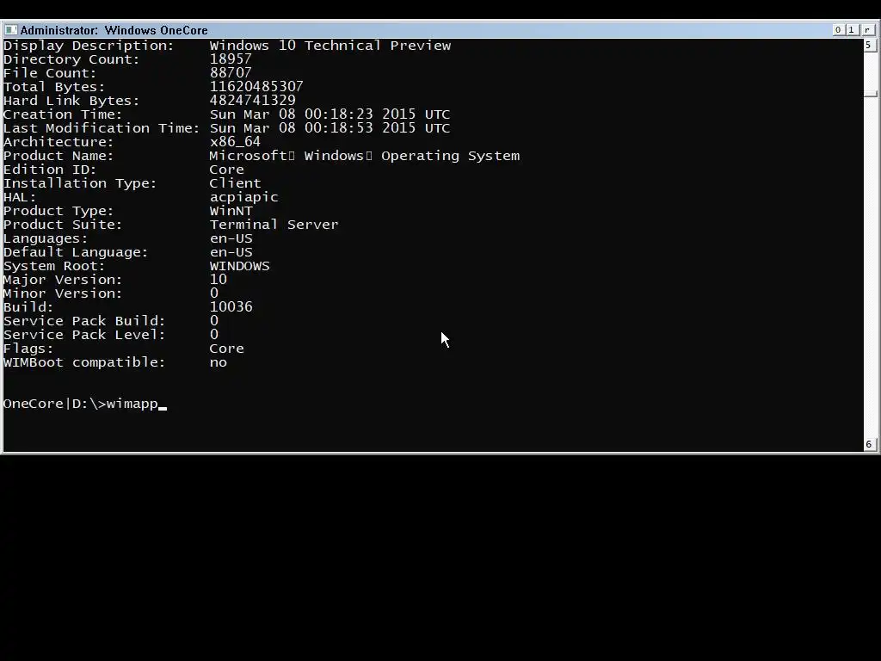Click the Directory Count value 18957

(x=231, y=59)
